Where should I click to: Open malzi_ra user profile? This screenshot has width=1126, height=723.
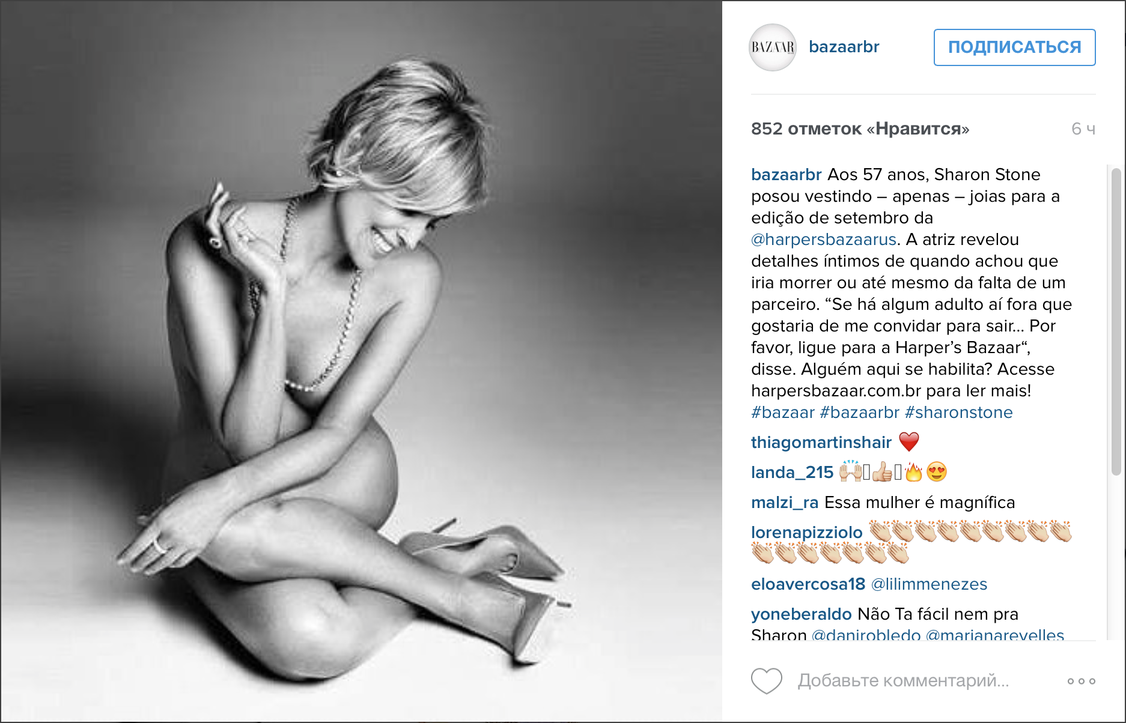coord(785,503)
